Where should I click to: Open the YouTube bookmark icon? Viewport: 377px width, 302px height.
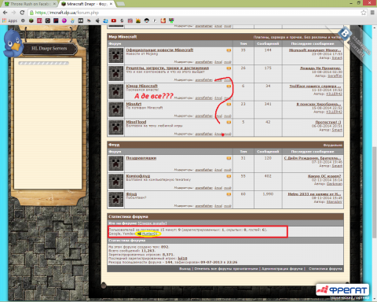(114, 20)
